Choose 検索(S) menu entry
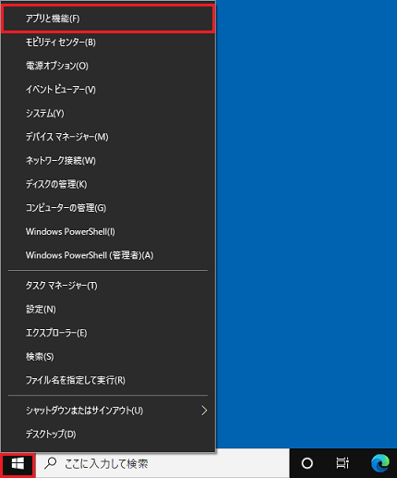This screenshot has height=478, width=397. click(x=108, y=357)
